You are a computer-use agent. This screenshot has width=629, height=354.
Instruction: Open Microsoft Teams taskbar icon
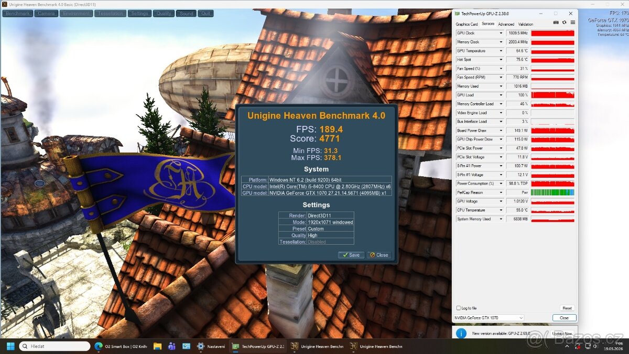coord(171,346)
